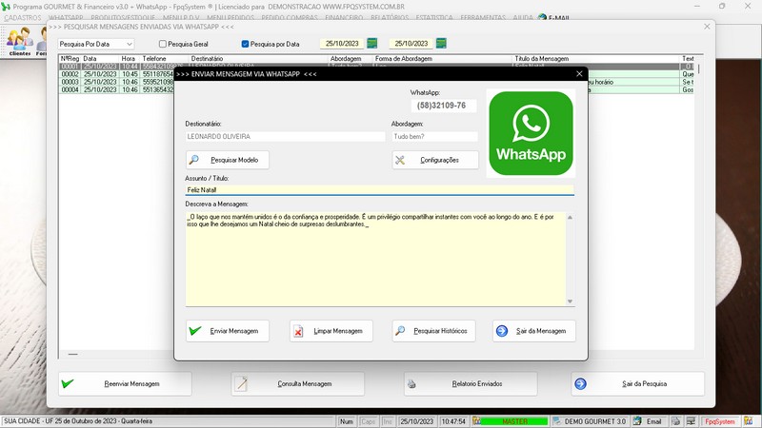
Task: Click the user icon beside MASTER
Action: [x=477, y=421]
